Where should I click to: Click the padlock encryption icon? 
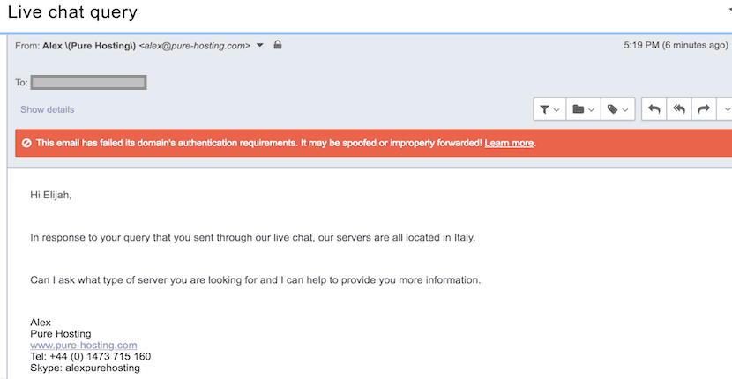coord(277,45)
